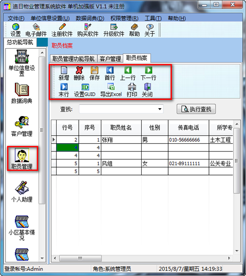This screenshot has height=276, width=246.
Task: Click fax number 010-56666666 cell
Action: click(x=188, y=140)
